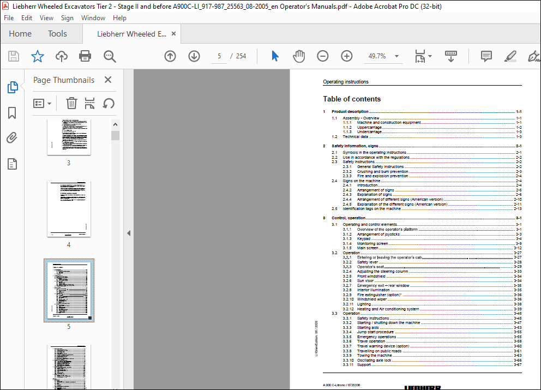Click 'Safety information, signs' entry
This screenshot has height=390, width=541.
pyautogui.click(x=354, y=146)
